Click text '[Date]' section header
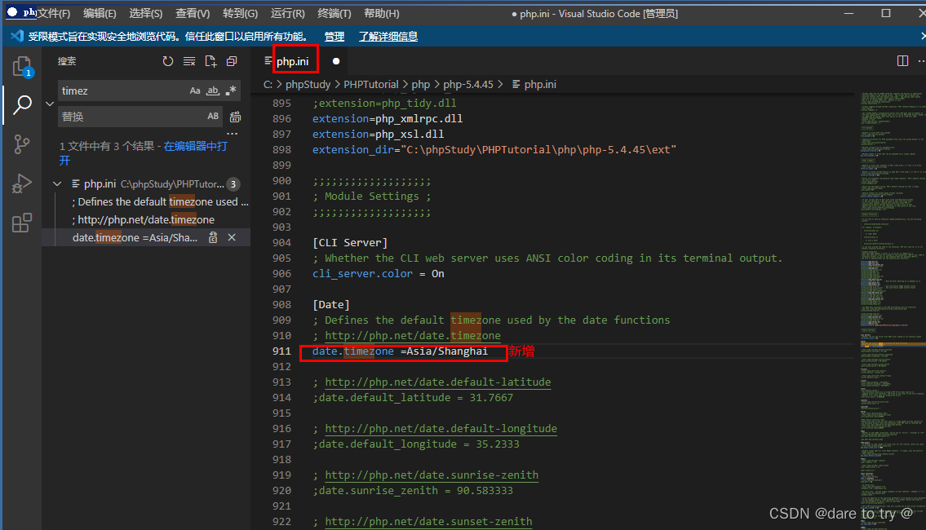 (x=331, y=304)
